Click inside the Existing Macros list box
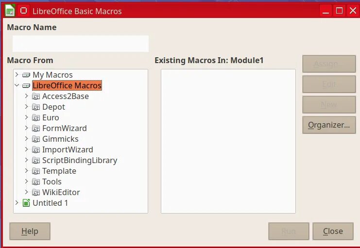The height and width of the screenshot is (248, 360). (228, 141)
